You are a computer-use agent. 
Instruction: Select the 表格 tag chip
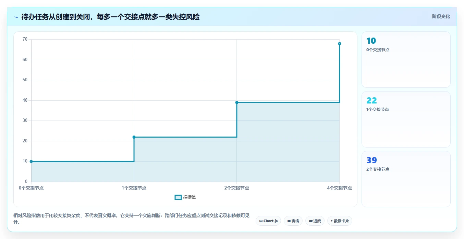pos(293,221)
